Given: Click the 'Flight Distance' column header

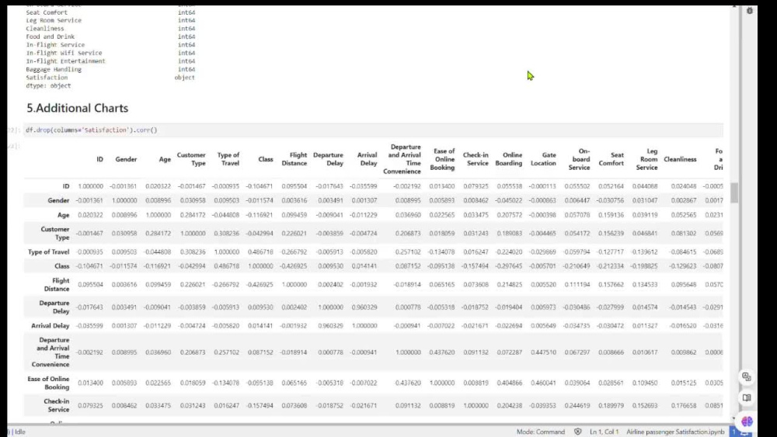Looking at the screenshot, I should 294,159.
